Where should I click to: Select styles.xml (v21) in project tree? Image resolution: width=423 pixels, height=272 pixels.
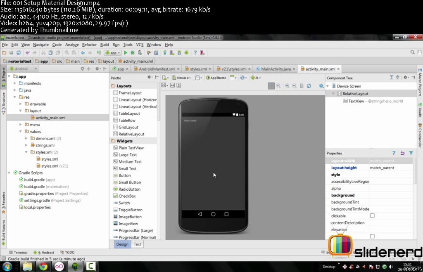52,166
